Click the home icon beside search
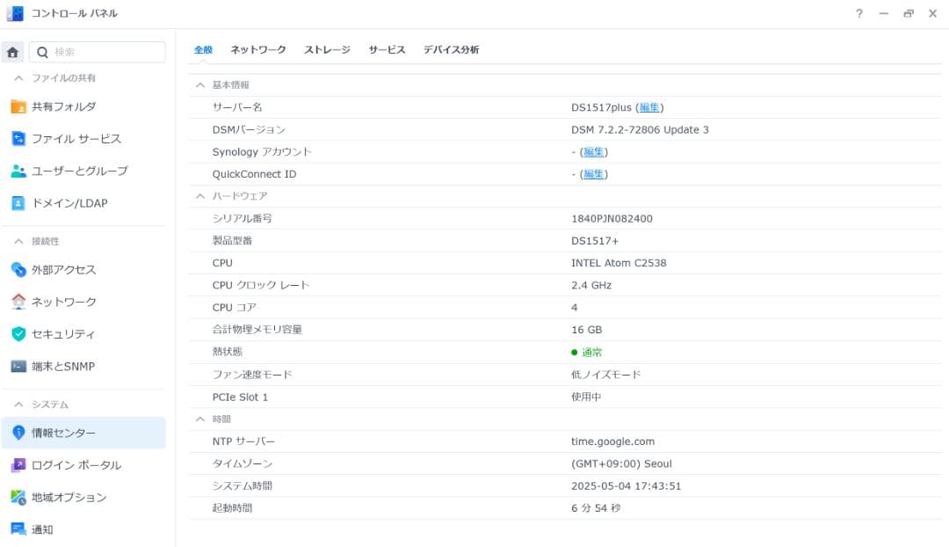Viewport: 949px width, 547px height. pyautogui.click(x=12, y=53)
